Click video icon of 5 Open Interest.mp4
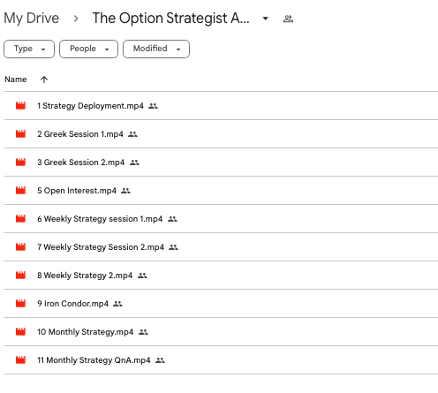This screenshot has width=438, height=393. coord(20,191)
